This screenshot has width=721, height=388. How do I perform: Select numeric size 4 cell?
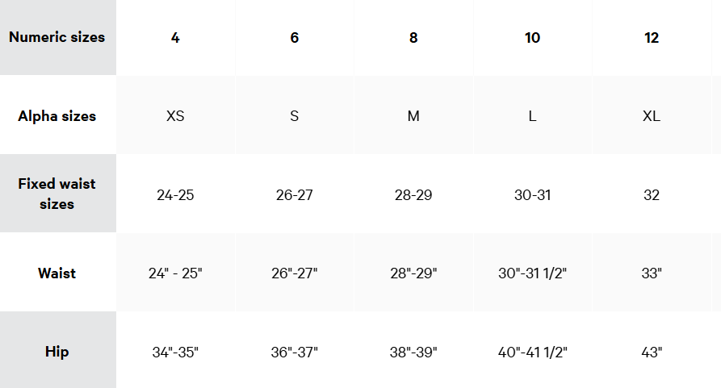(175, 37)
